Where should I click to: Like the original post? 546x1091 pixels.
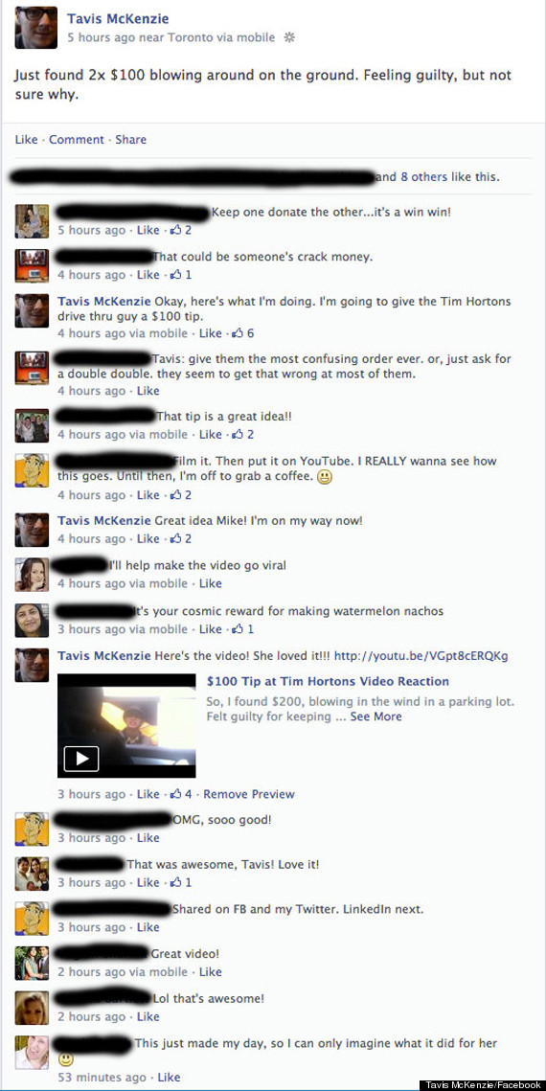(x=26, y=140)
